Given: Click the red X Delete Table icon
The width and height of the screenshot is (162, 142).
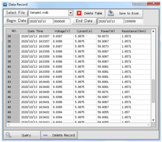Looking at the screenshot, I should [x=79, y=13].
